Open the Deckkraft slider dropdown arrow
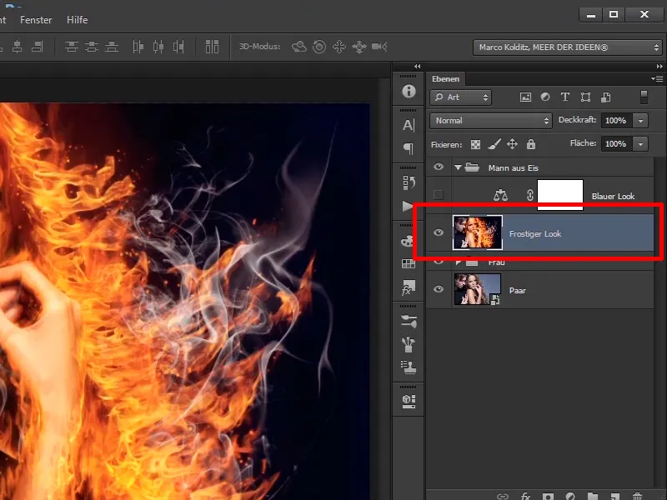Viewport: 667px width, 500px height. [640, 121]
